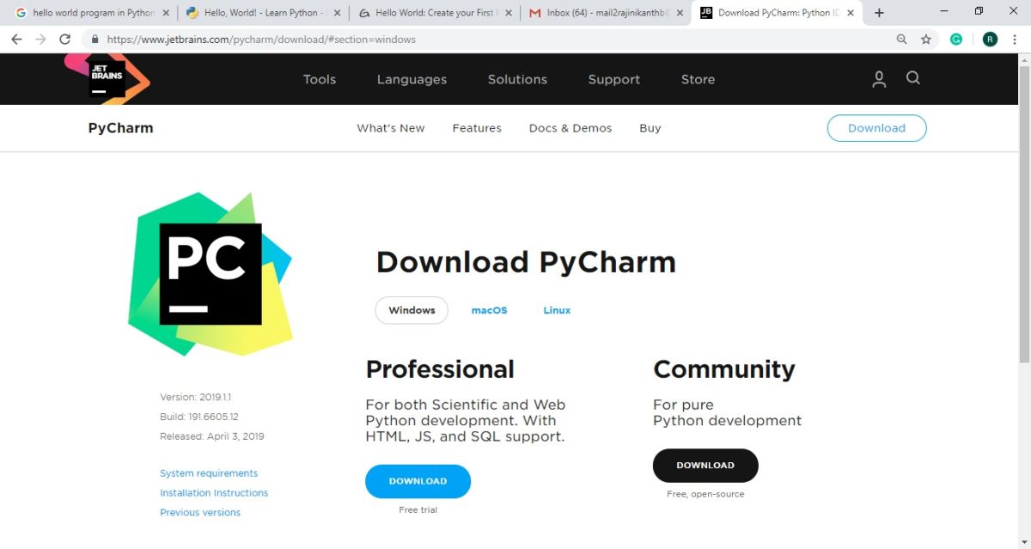Click the Professional heading

(x=440, y=369)
